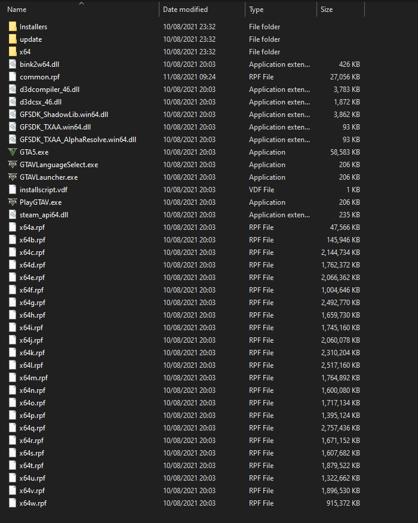This screenshot has width=418, height=523.
Task: Sort by Size column header
Action: (327, 10)
